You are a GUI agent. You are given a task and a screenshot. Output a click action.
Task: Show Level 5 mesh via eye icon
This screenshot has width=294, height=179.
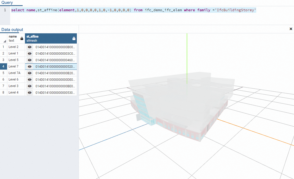point(30,60)
